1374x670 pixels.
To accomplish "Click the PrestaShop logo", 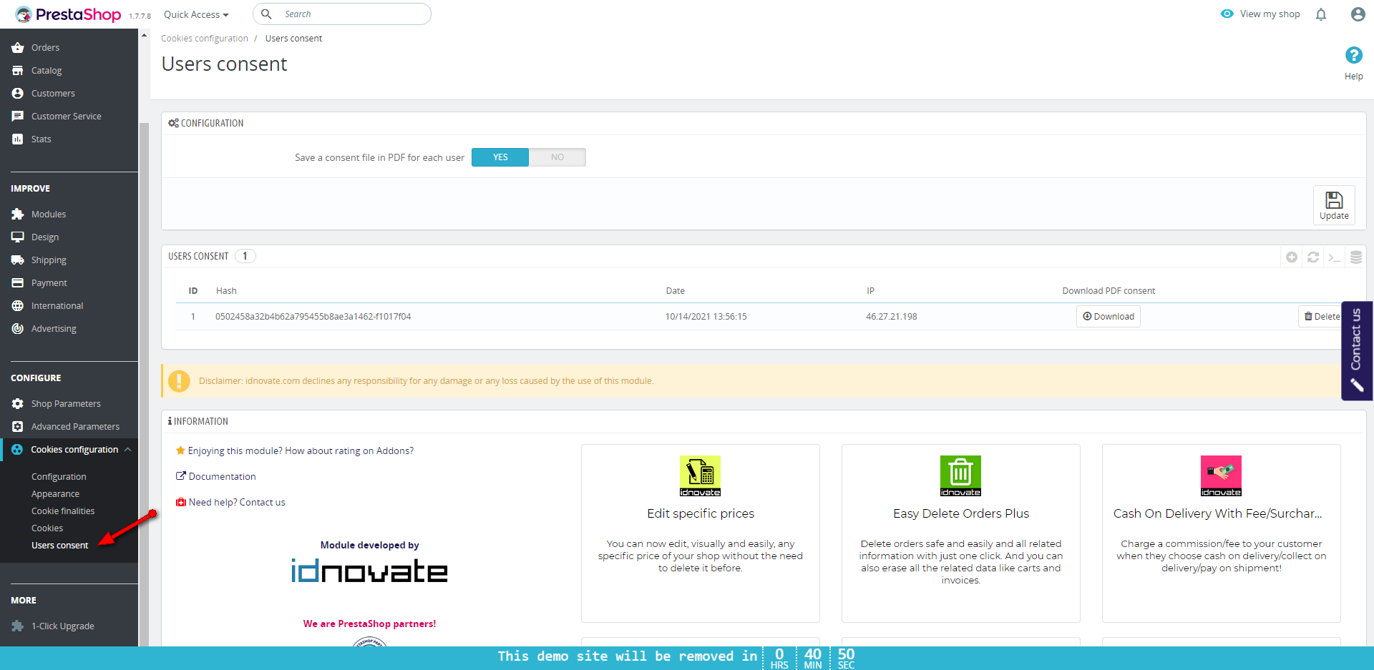I will (x=69, y=14).
